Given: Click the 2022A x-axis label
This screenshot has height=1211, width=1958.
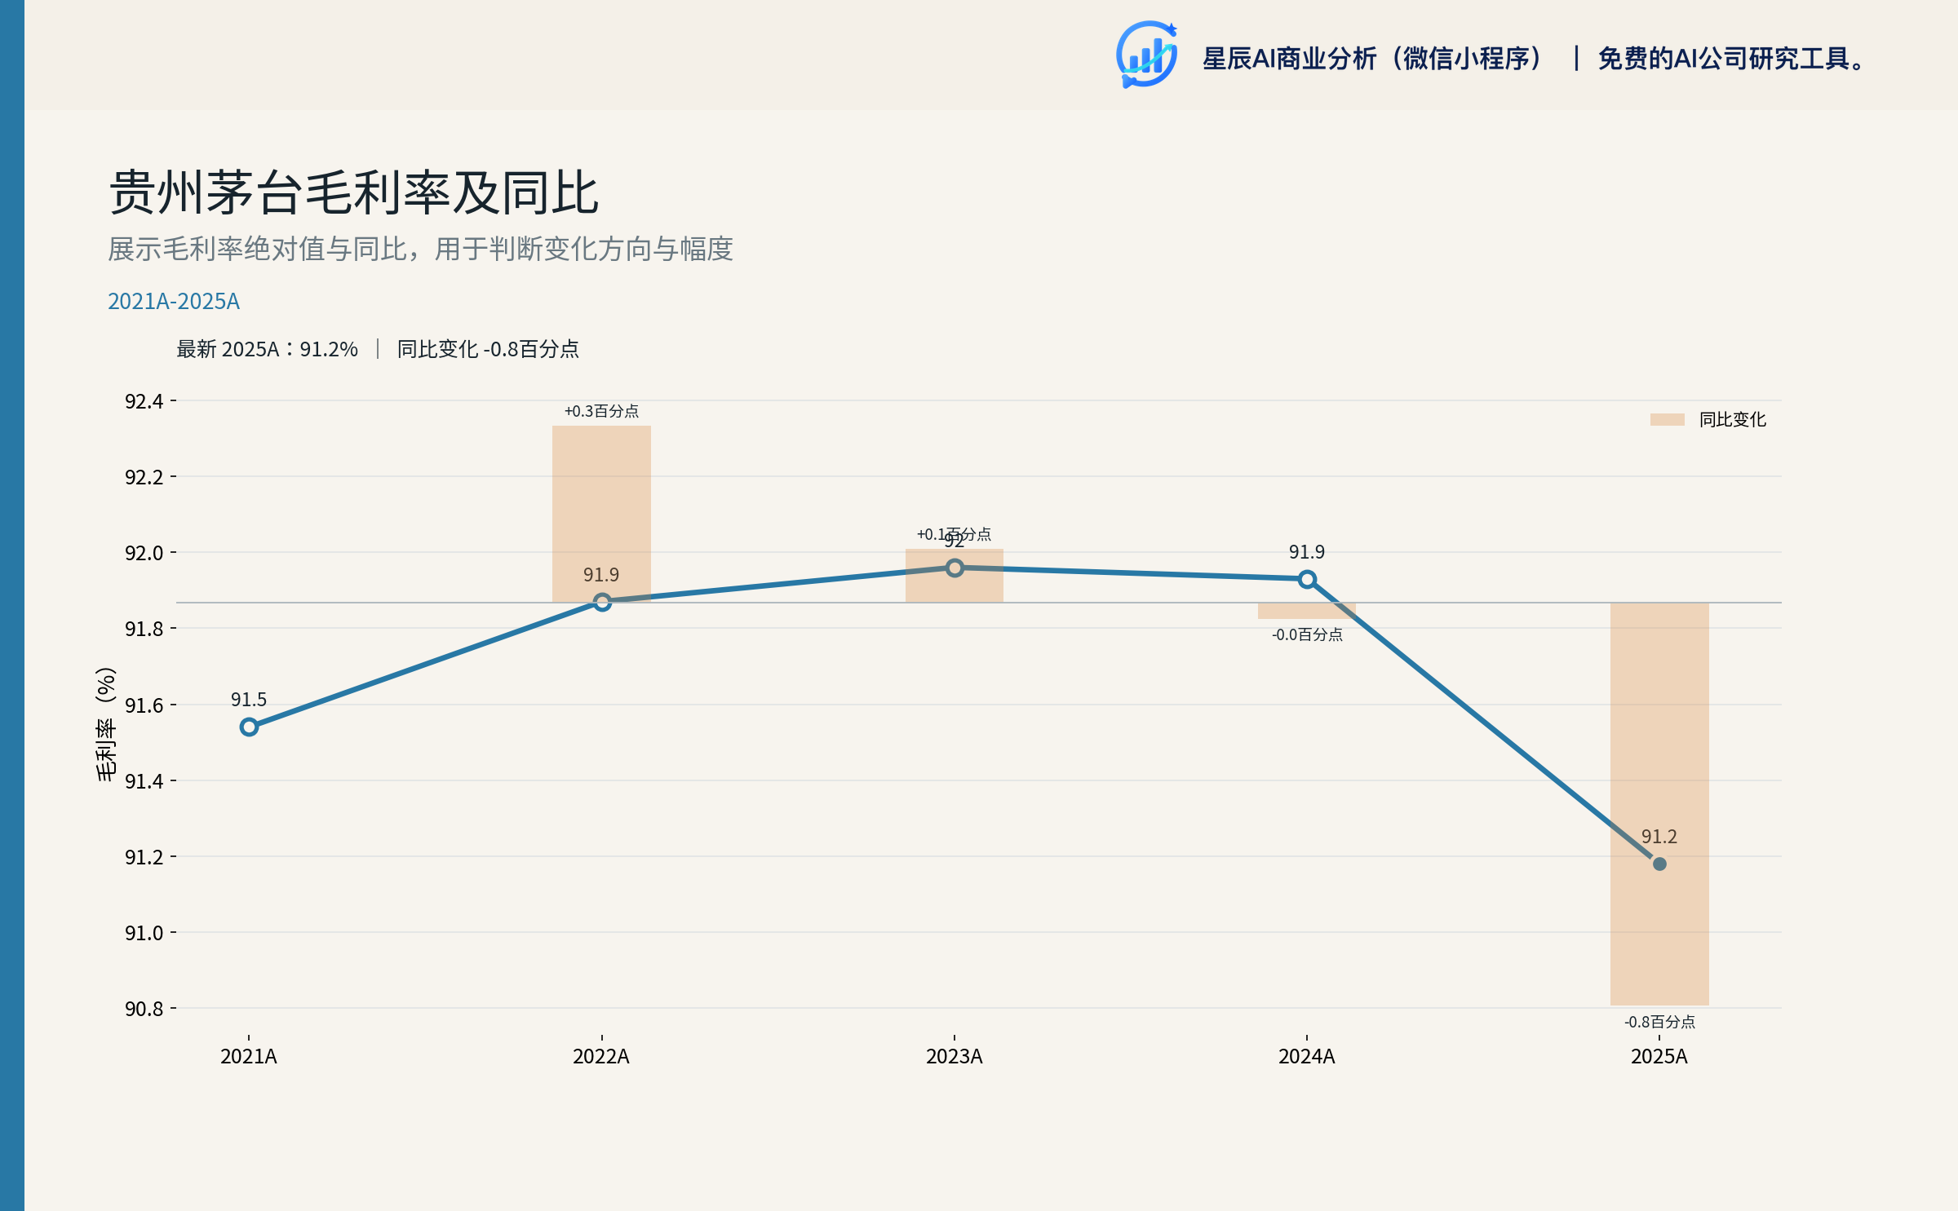Looking at the screenshot, I should click(x=601, y=1057).
